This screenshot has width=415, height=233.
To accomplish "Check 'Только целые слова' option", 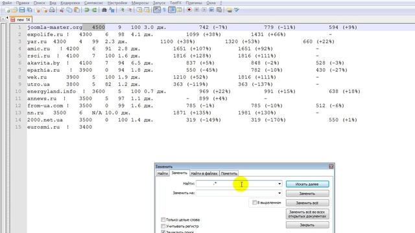I will 163,220.
